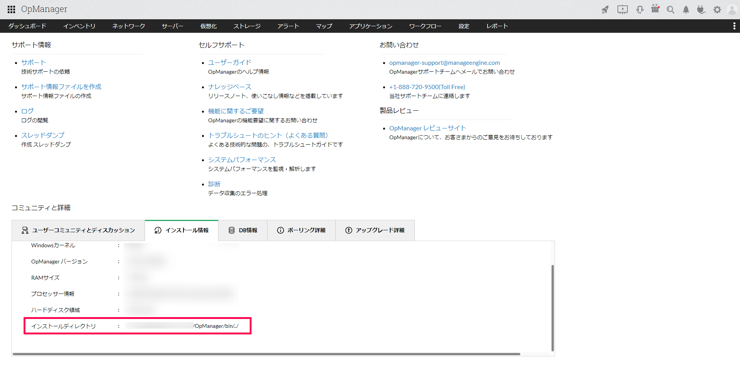The width and height of the screenshot is (740, 383).
Task: Open the ワークフロー menu
Action: [x=425, y=26]
